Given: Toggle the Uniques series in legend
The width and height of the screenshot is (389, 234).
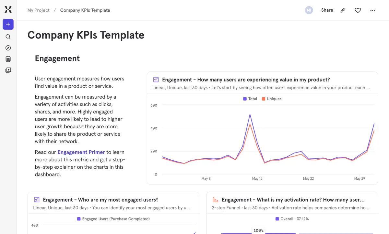Looking at the screenshot, I should pos(272,99).
